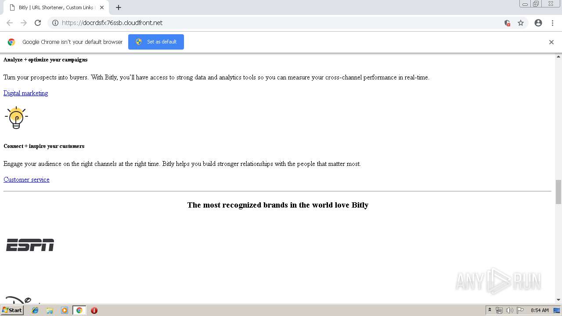This screenshot has width=562, height=316.
Task: Reload the current page
Action: tap(38, 23)
